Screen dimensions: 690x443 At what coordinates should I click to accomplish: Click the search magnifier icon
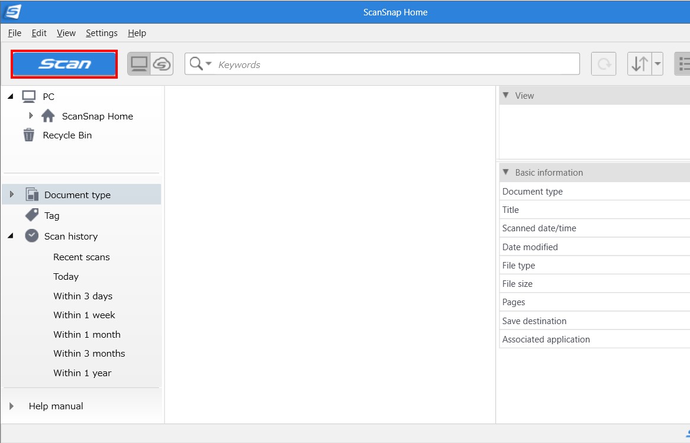196,64
